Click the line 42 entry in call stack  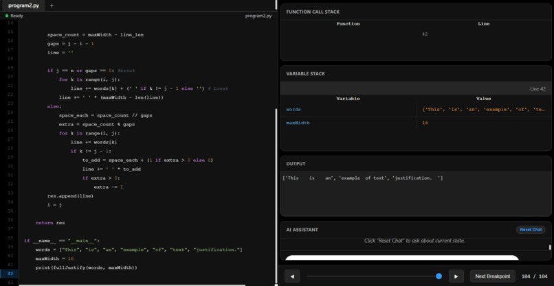tap(425, 34)
